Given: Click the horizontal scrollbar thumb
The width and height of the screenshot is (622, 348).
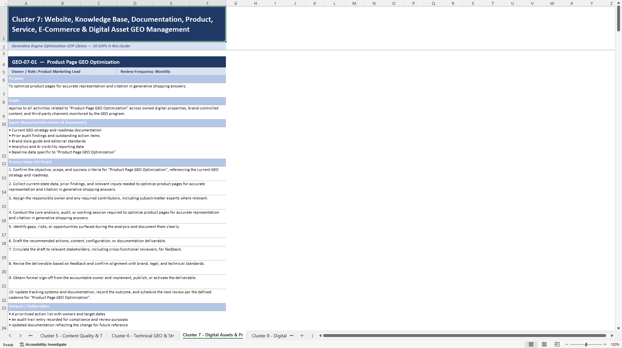Looking at the screenshot, I should coord(464,336).
